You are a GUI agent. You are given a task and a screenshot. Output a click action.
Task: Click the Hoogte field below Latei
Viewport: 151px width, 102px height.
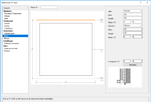pyautogui.click(x=133, y=18)
